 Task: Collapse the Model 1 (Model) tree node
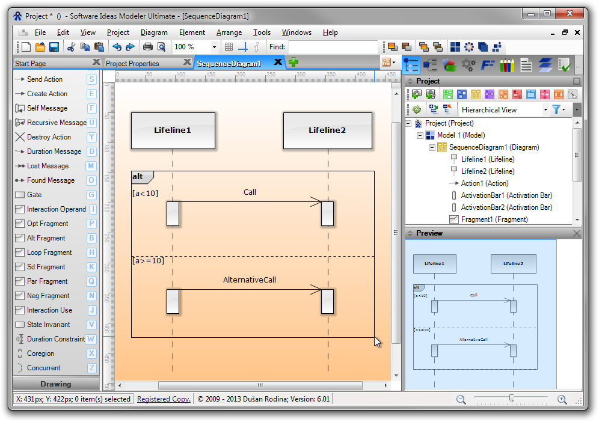point(420,135)
